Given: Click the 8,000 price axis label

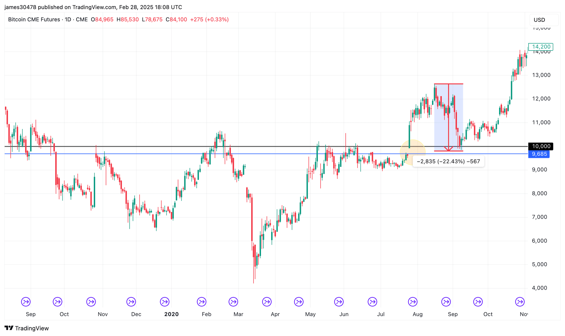Looking at the screenshot, I should 540,193.
